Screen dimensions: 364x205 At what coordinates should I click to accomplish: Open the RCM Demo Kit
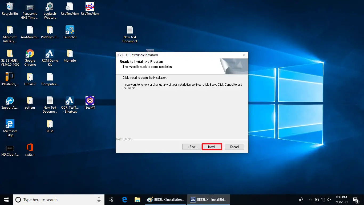50,54
